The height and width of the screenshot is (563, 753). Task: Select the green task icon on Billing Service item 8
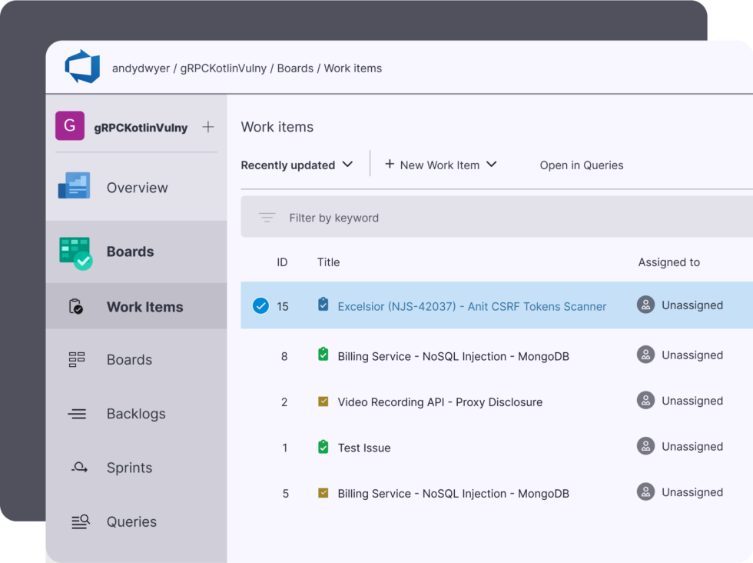pos(322,355)
